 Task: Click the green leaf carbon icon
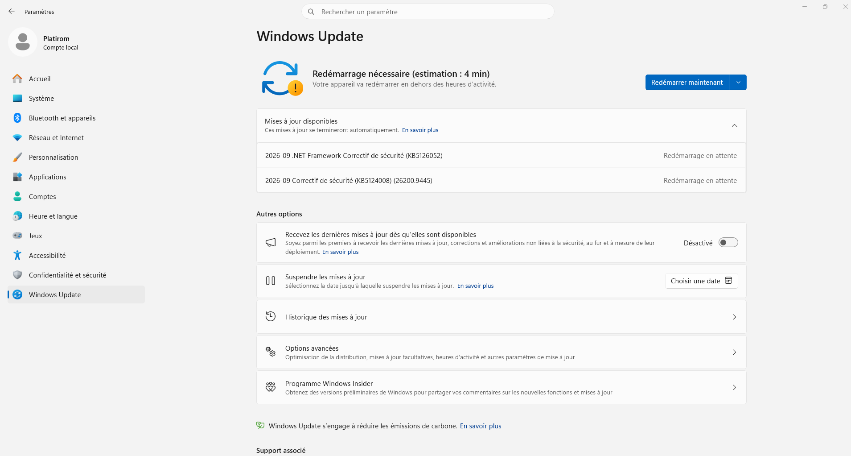point(260,425)
